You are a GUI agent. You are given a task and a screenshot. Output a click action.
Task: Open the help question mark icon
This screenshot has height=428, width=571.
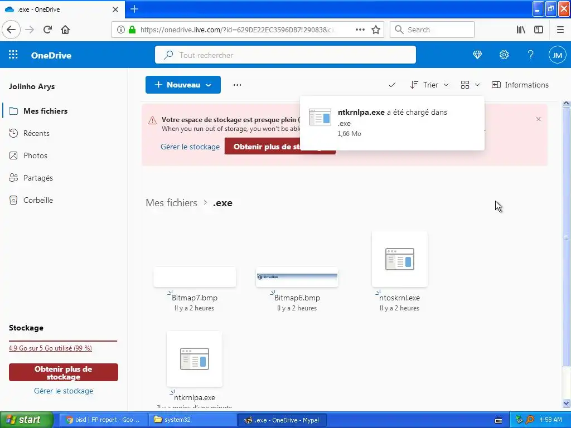[531, 55]
